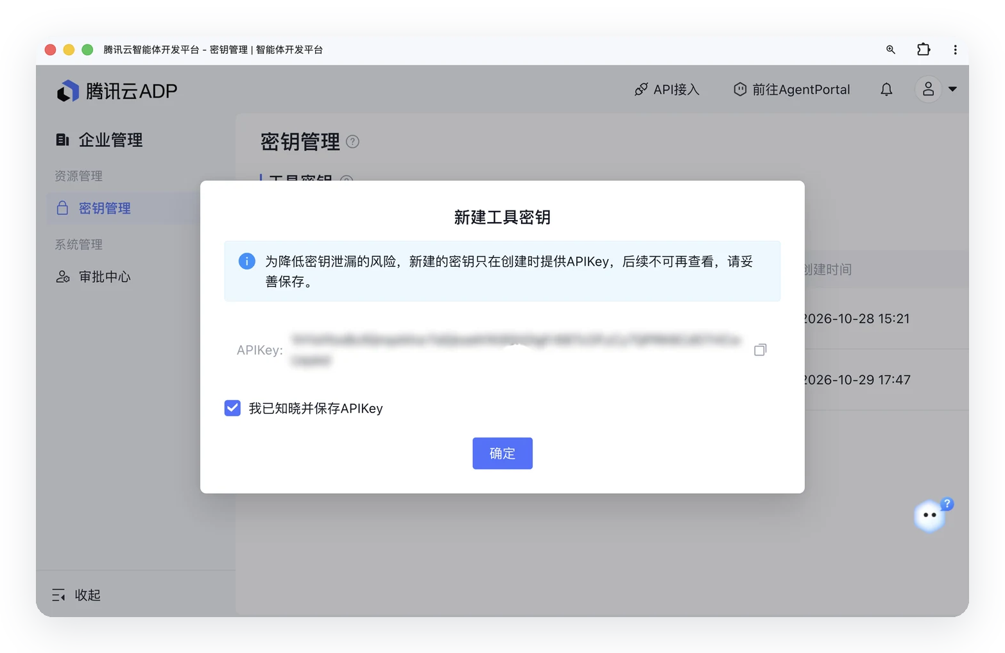Open 审批中心 in the sidebar
The width and height of the screenshot is (1005, 653).
(94, 277)
